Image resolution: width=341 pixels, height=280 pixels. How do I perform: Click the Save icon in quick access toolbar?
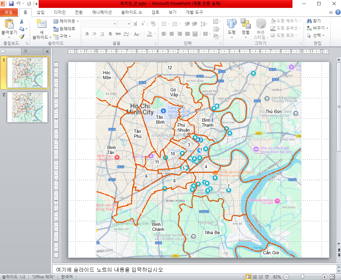coord(11,4)
